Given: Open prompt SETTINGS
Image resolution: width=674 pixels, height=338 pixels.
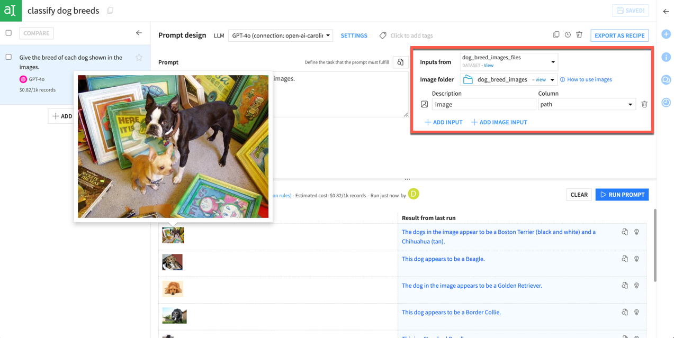Looking at the screenshot, I should click(354, 35).
